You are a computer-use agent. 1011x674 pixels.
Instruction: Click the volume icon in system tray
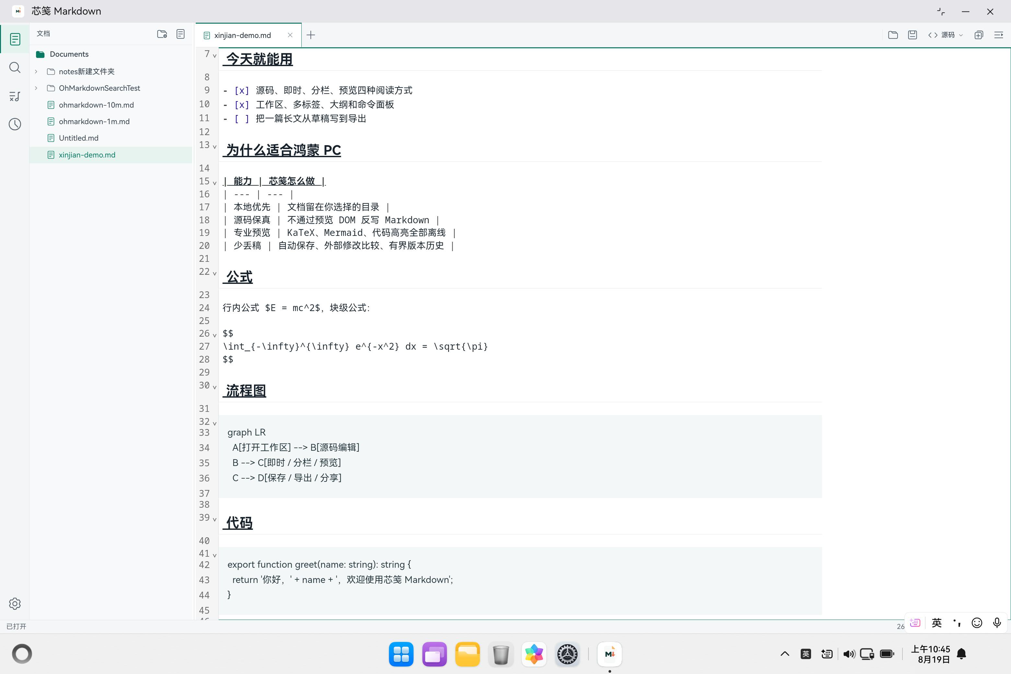coord(849,654)
